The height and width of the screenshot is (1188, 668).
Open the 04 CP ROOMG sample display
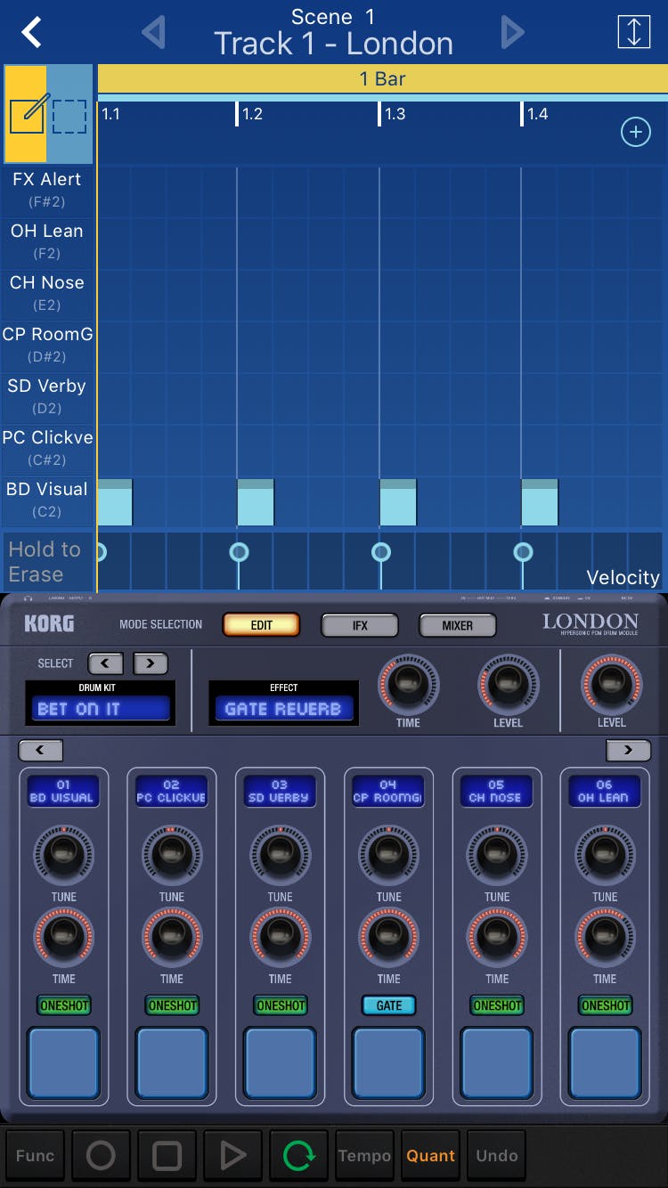coord(388,792)
